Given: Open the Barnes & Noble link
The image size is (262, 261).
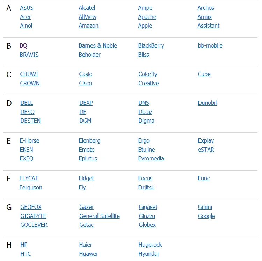Looking at the screenshot, I should tap(98, 45).
